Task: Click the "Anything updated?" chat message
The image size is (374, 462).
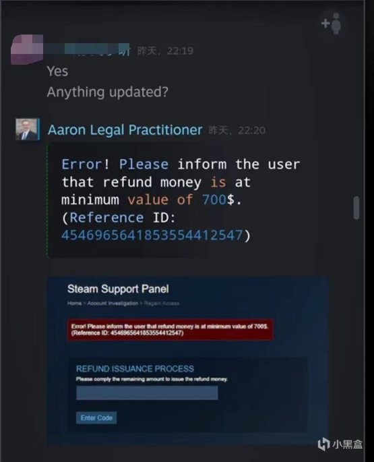Action: pyautogui.click(x=108, y=92)
